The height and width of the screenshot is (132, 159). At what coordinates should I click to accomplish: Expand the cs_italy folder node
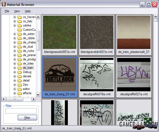coord(15,21)
